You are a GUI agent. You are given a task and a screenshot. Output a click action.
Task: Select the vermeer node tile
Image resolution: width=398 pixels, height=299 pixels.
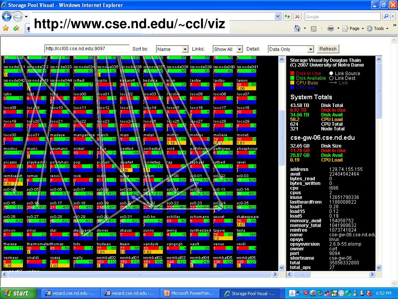13,262
